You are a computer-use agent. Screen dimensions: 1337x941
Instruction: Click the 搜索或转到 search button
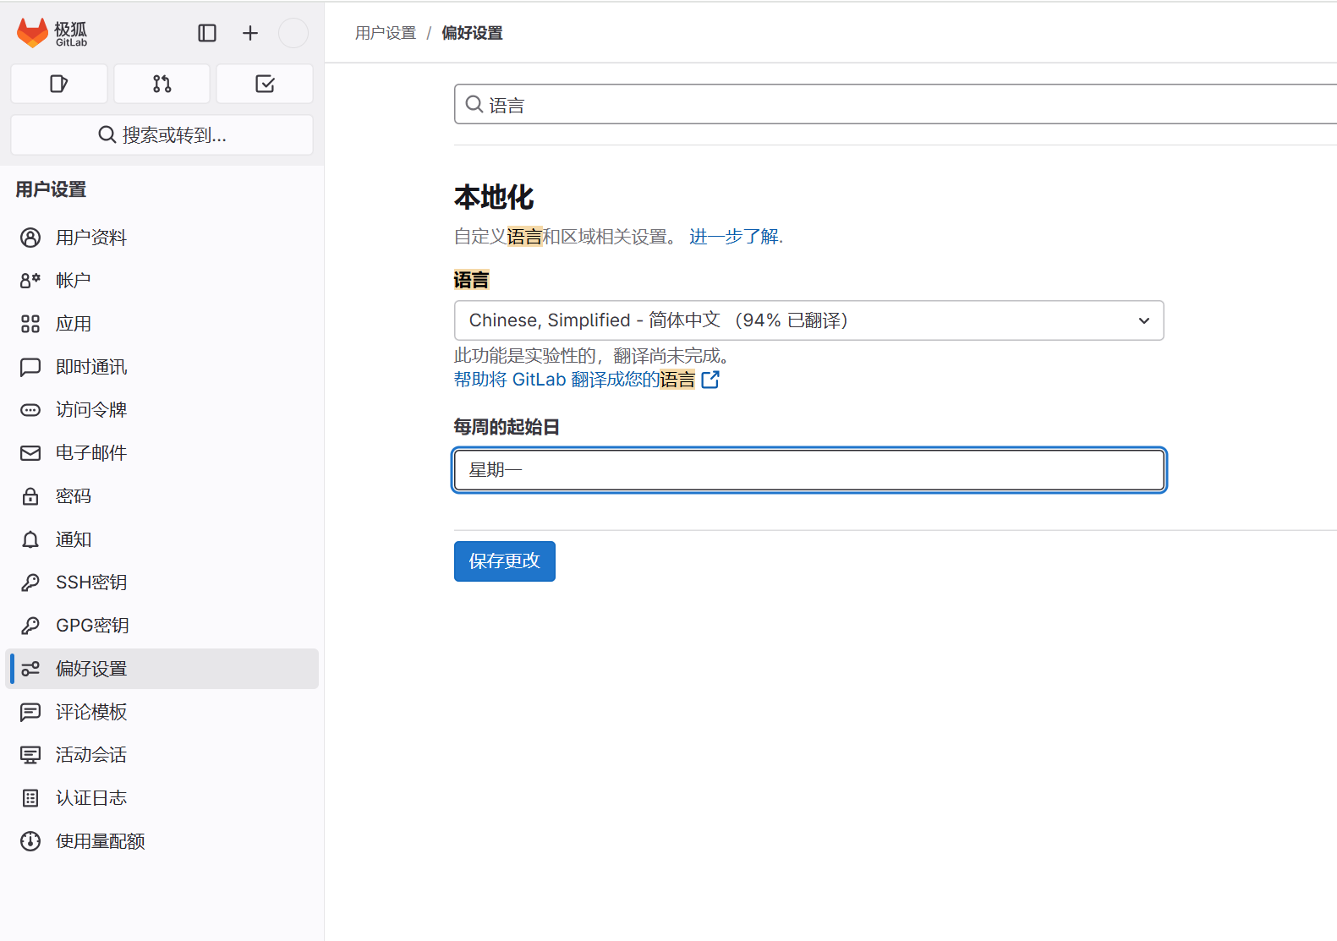pos(162,135)
